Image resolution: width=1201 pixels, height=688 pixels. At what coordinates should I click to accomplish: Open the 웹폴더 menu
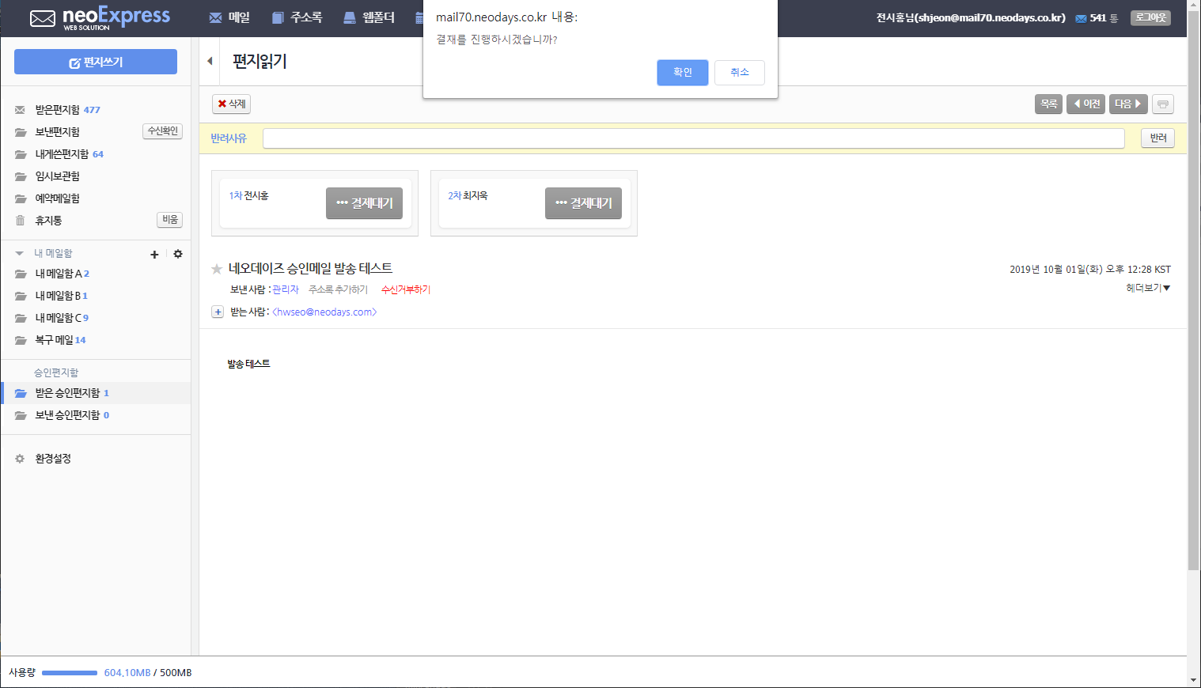point(369,17)
